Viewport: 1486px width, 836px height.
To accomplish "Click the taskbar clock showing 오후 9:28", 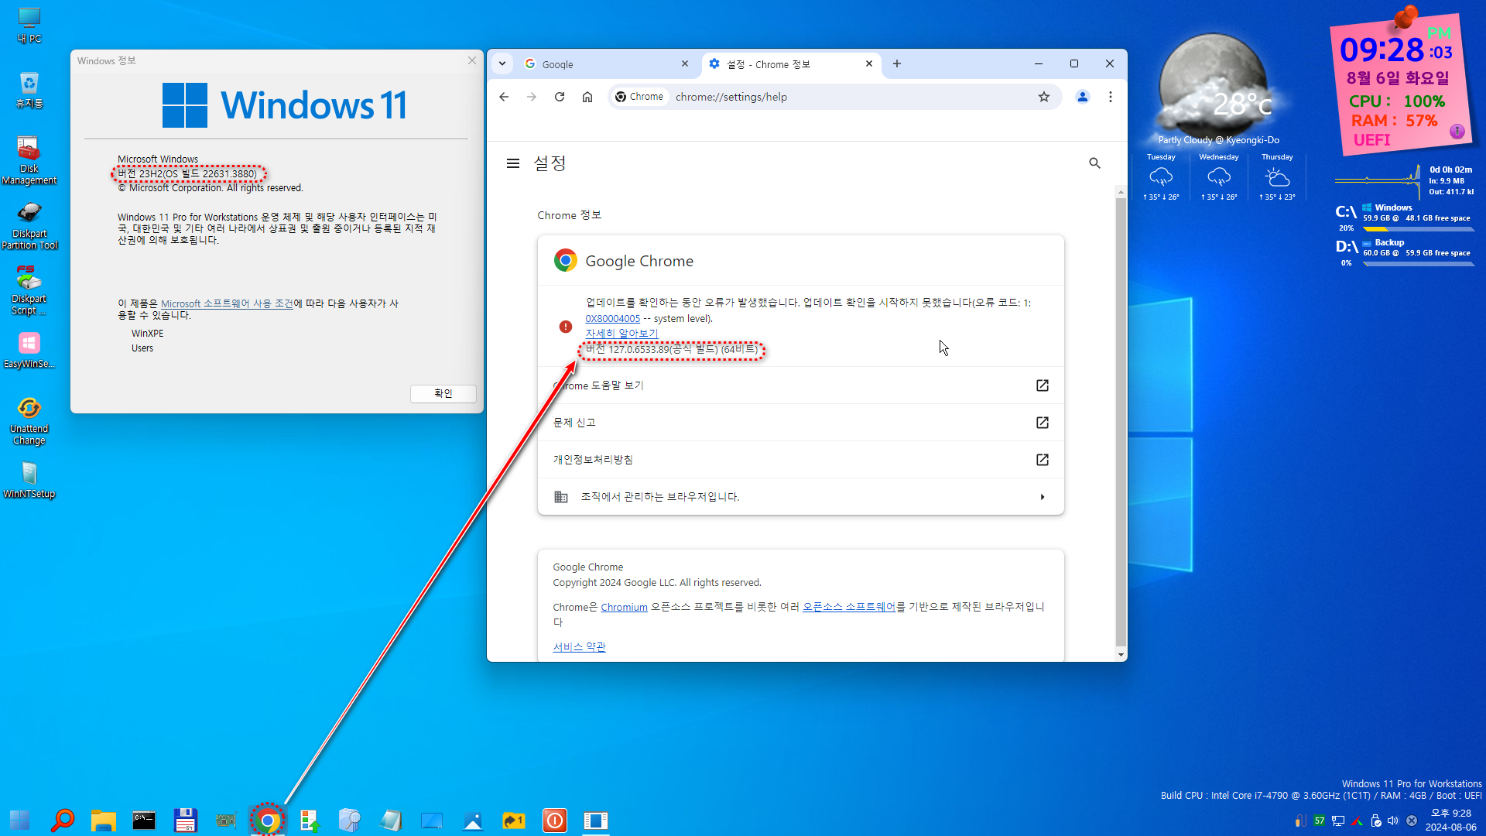I will 1451,820.
